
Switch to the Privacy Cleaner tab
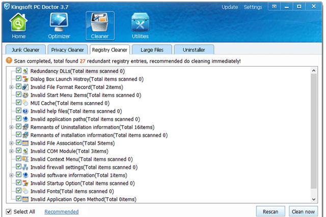click(x=68, y=50)
